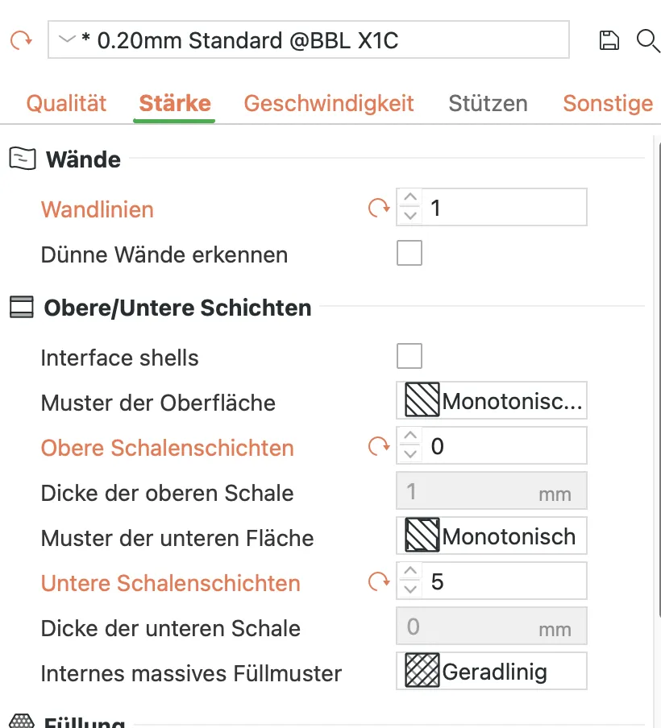The width and height of the screenshot is (661, 728).
Task: Click the Obere/Untere Schichten section icon
Action: pyautogui.click(x=22, y=307)
